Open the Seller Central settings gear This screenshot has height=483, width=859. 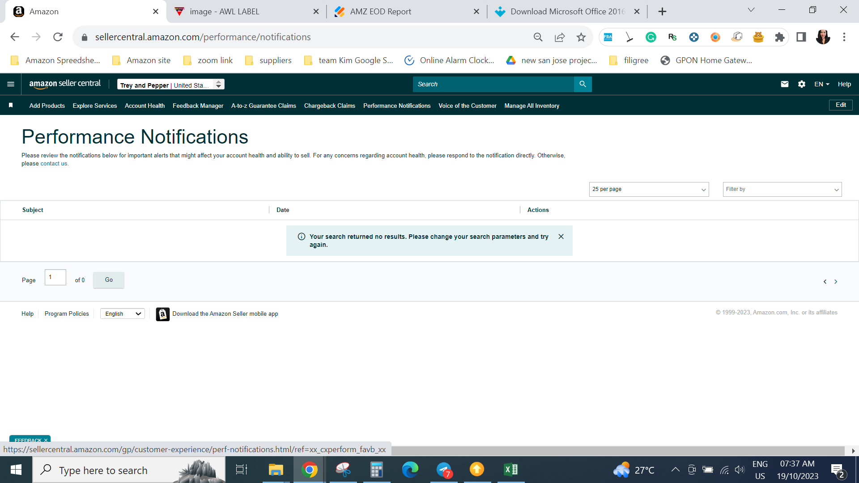801,84
